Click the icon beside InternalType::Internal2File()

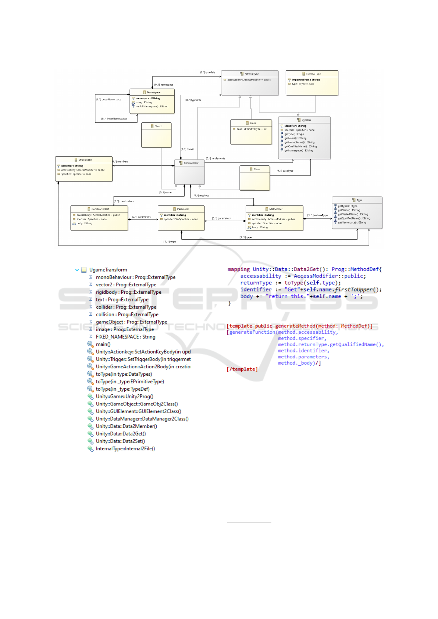point(90,448)
